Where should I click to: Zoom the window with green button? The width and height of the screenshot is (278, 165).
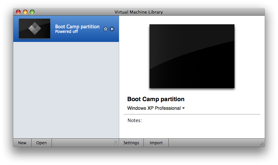(x=32, y=12)
